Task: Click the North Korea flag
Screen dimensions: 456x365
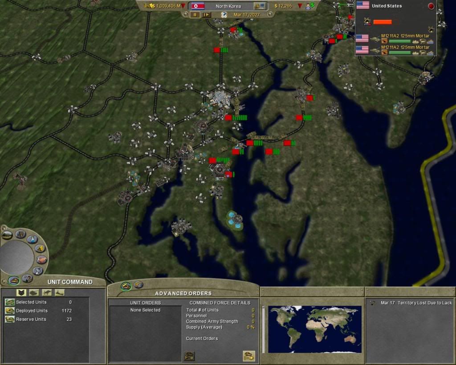Action: [x=198, y=6]
